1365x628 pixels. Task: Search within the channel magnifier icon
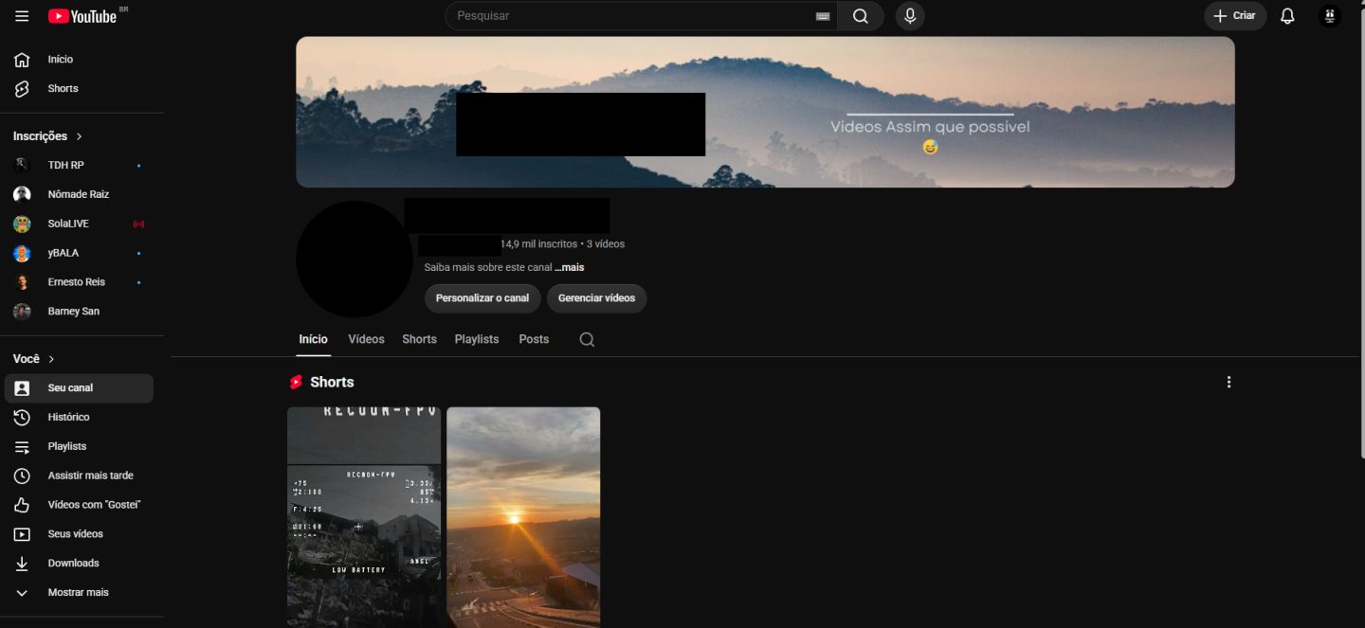pos(587,339)
